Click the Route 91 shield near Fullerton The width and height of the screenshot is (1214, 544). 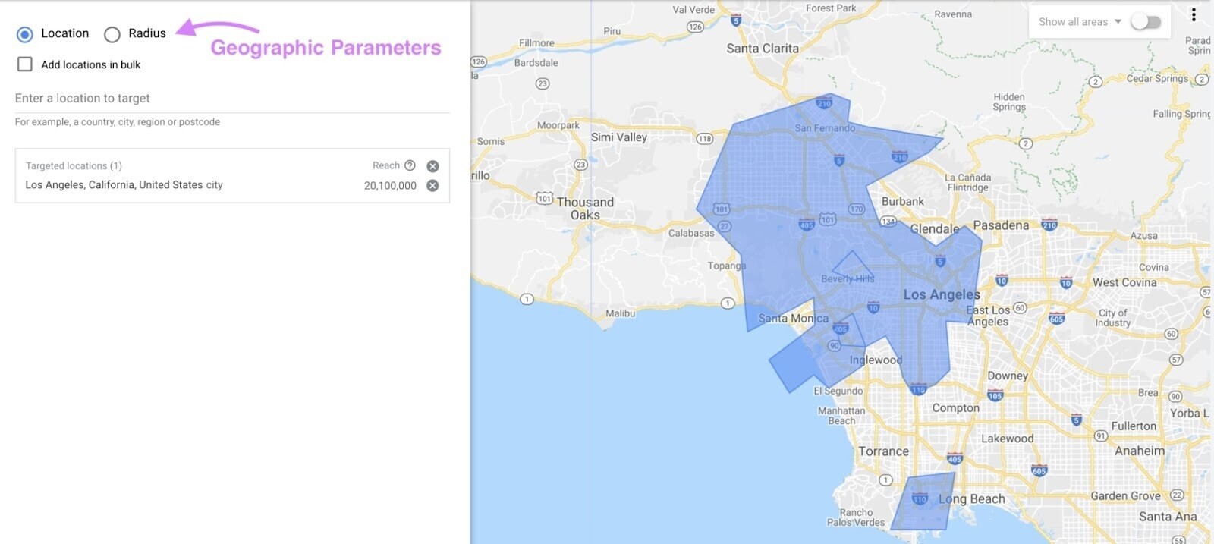coord(1100,436)
